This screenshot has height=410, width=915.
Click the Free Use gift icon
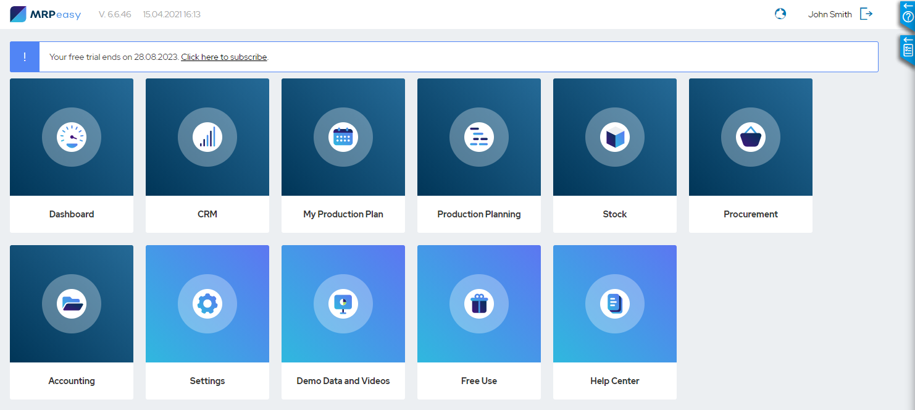click(478, 304)
